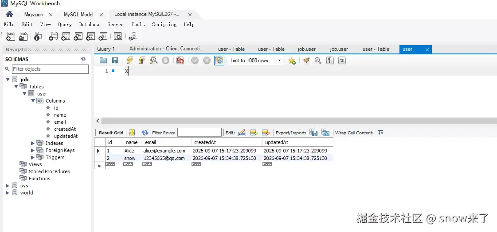The width and height of the screenshot is (497, 232).
Task: Export recordset to external file
Action: (x=313, y=133)
